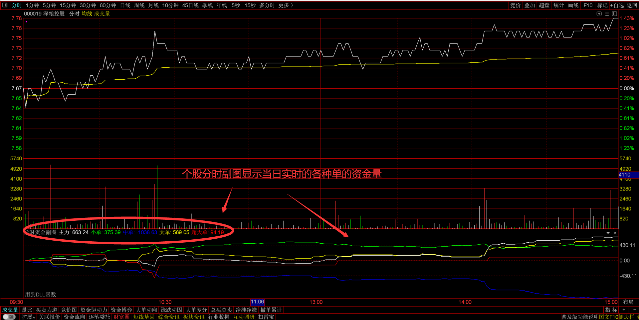Select the 30分钟 period
Image resolution: width=639 pixels, height=320 pixels.
point(88,5)
